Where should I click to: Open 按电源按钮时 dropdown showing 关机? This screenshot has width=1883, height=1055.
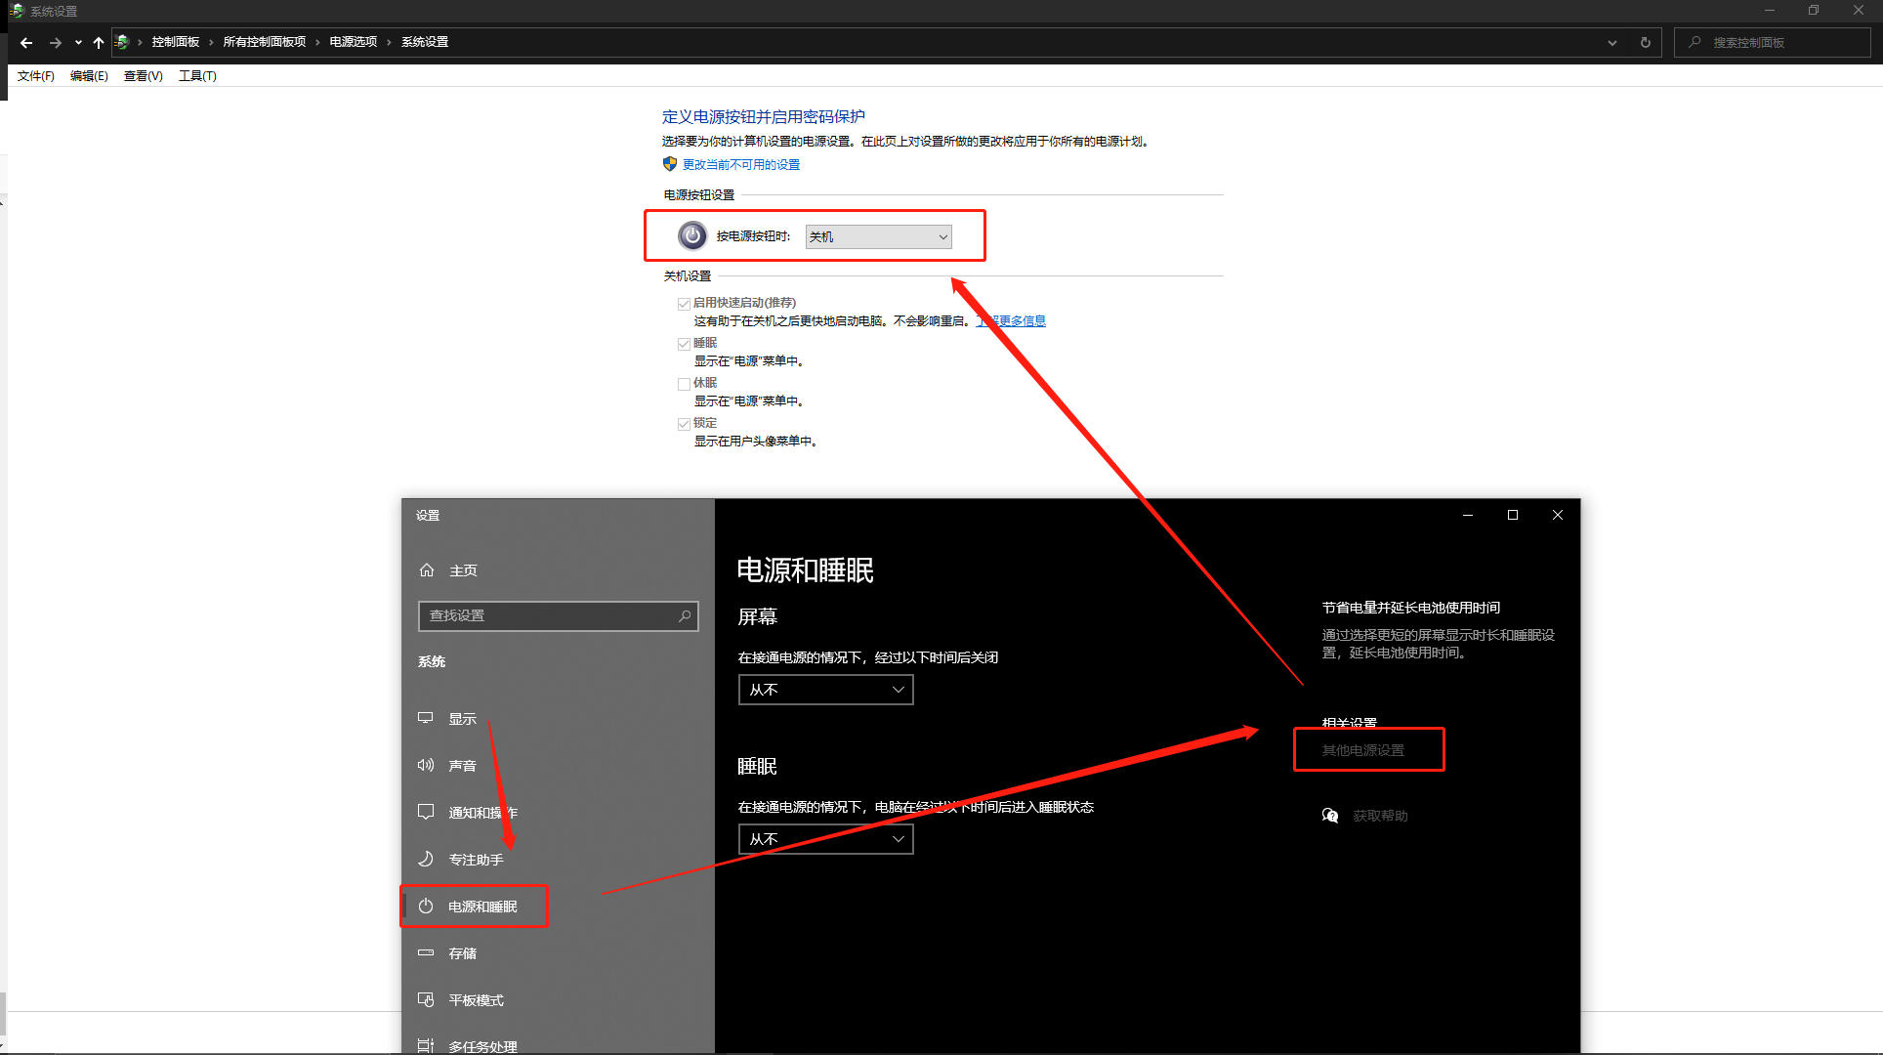click(878, 236)
